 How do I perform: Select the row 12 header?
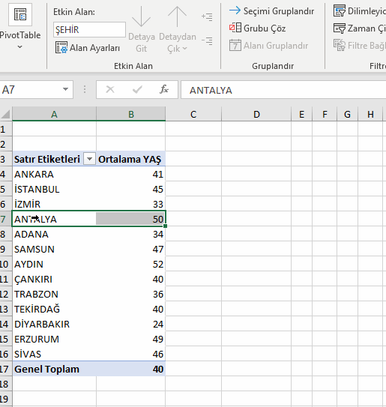coord(5,294)
